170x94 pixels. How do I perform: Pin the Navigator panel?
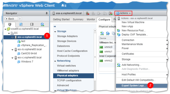[46, 13]
